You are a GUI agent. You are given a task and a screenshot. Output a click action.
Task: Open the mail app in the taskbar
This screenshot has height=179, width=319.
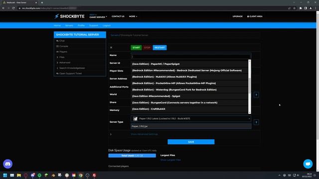click(12, 175)
